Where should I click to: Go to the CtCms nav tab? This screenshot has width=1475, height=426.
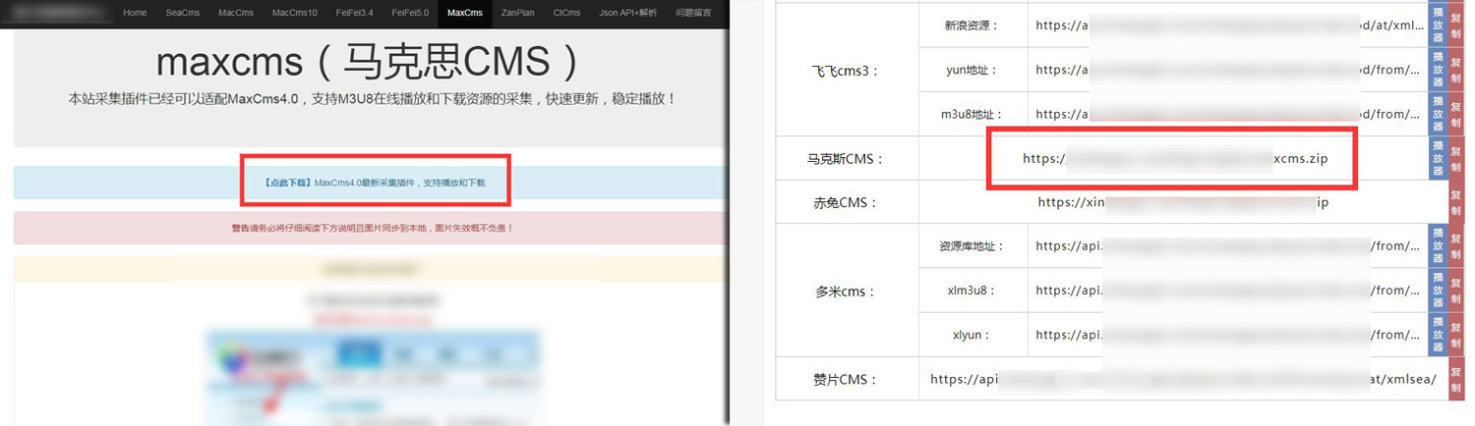tap(566, 13)
